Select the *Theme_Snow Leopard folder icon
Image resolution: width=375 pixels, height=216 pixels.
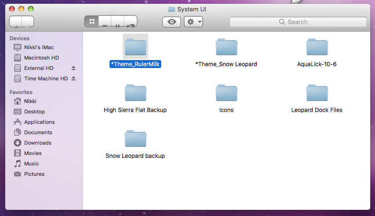227,46
